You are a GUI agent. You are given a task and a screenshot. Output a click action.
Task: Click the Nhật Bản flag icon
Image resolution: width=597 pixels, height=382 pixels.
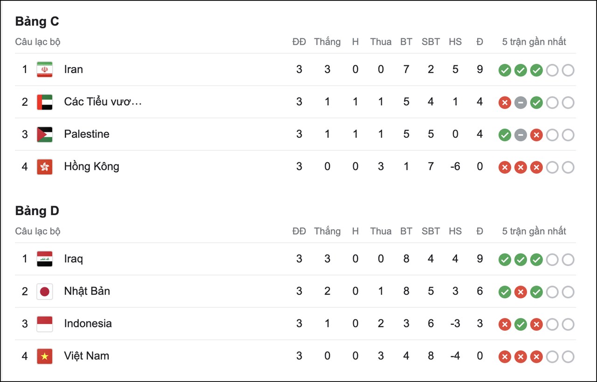pyautogui.click(x=45, y=292)
